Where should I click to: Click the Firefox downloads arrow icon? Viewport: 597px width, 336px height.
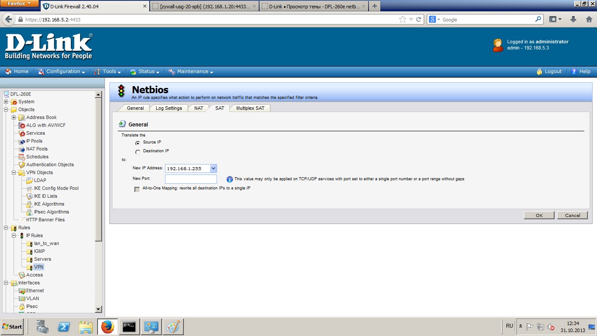(x=573, y=19)
